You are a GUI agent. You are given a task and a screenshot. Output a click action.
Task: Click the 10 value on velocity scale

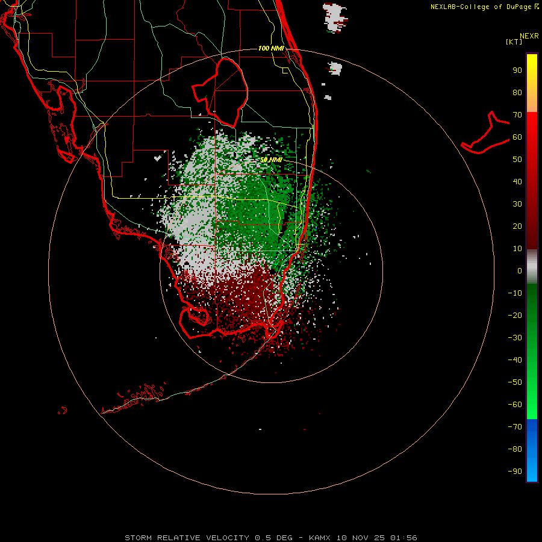[517, 249]
